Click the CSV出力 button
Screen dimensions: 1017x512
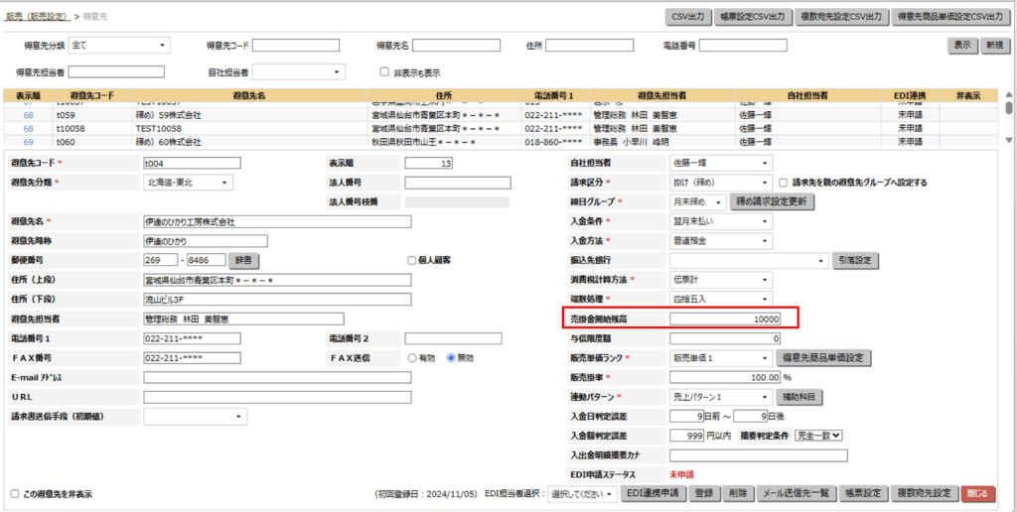pos(689,17)
